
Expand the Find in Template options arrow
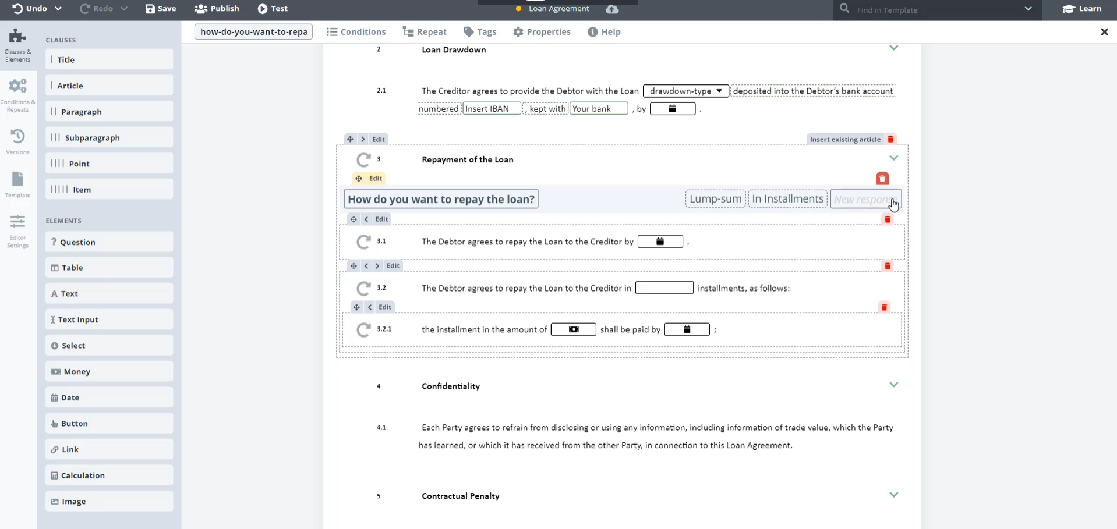[1028, 9]
